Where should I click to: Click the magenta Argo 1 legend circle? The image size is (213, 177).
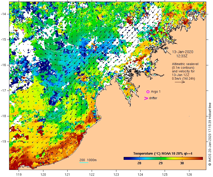(x=148, y=92)
